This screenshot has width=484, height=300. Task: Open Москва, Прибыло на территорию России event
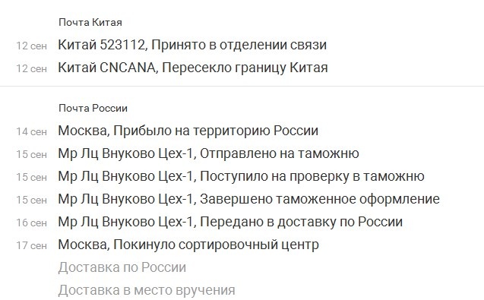click(x=188, y=131)
